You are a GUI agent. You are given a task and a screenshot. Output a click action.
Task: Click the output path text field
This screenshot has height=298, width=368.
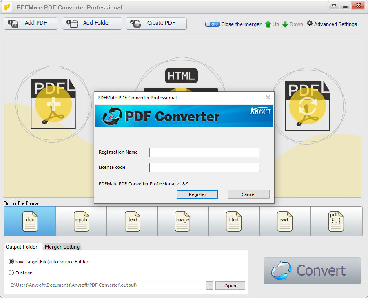tap(106, 285)
